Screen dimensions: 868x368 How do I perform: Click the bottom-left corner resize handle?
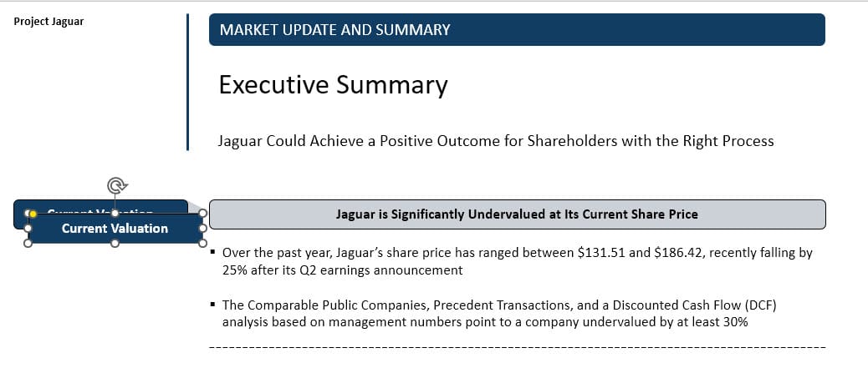click(x=28, y=244)
